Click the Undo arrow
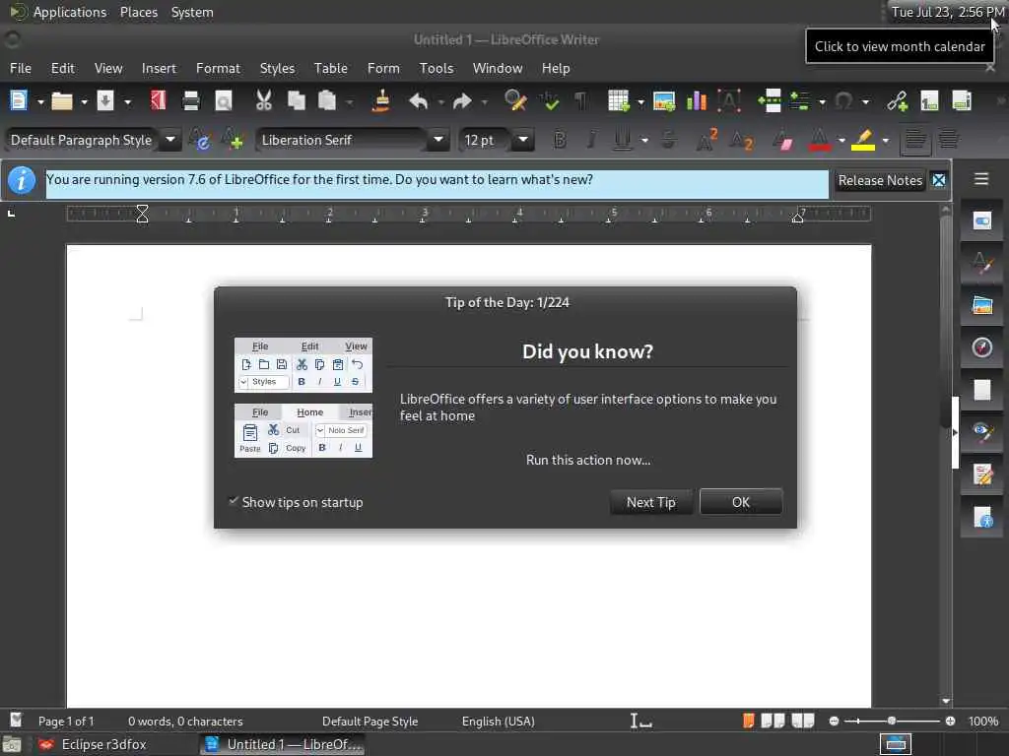The width and height of the screenshot is (1009, 756). [x=418, y=101]
